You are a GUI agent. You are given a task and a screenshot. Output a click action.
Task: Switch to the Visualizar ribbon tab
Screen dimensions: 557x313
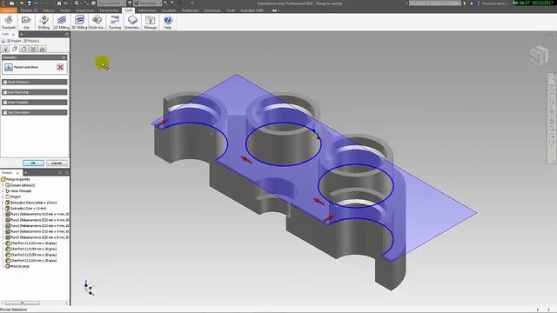[x=169, y=10]
